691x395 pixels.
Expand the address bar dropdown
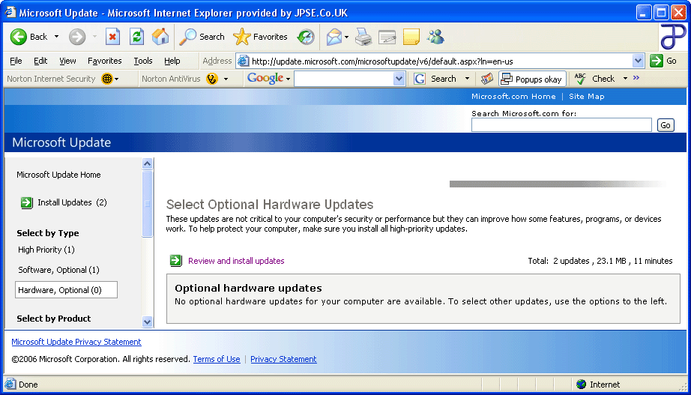coord(638,61)
